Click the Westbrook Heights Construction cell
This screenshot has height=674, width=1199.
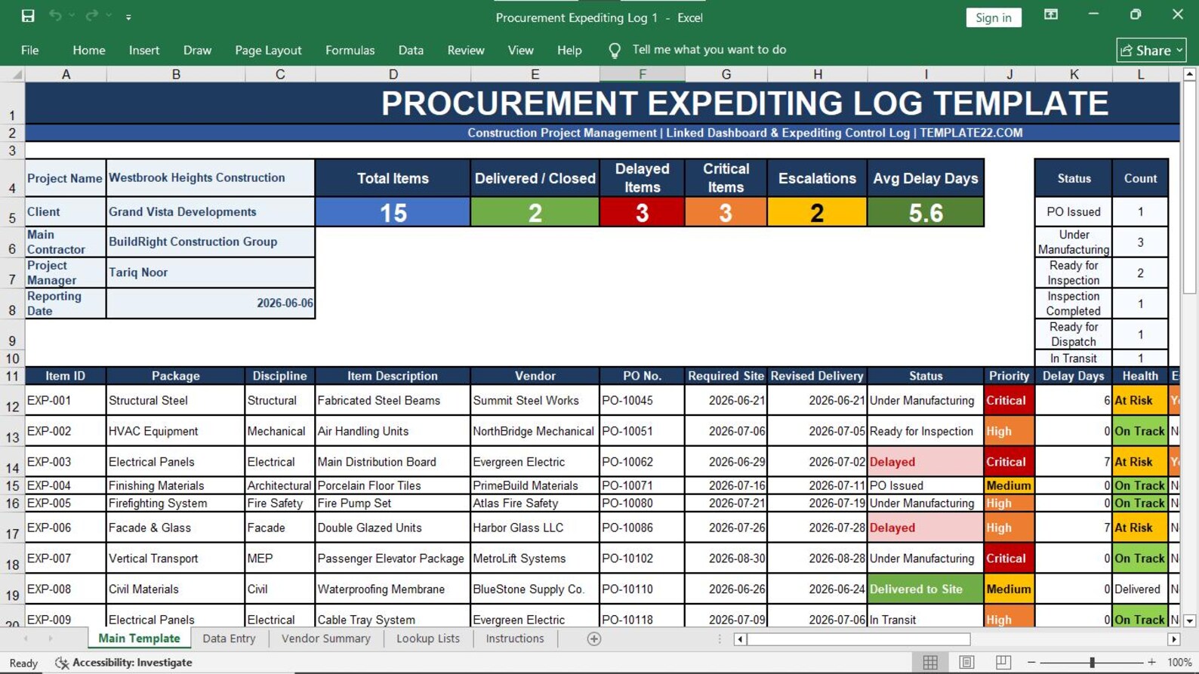(210, 178)
